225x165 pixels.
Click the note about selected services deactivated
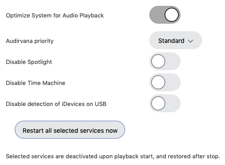pos(113,157)
